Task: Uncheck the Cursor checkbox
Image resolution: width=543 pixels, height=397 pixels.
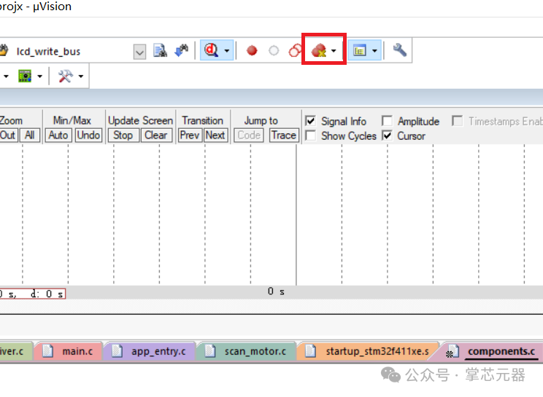Action: pyautogui.click(x=387, y=135)
